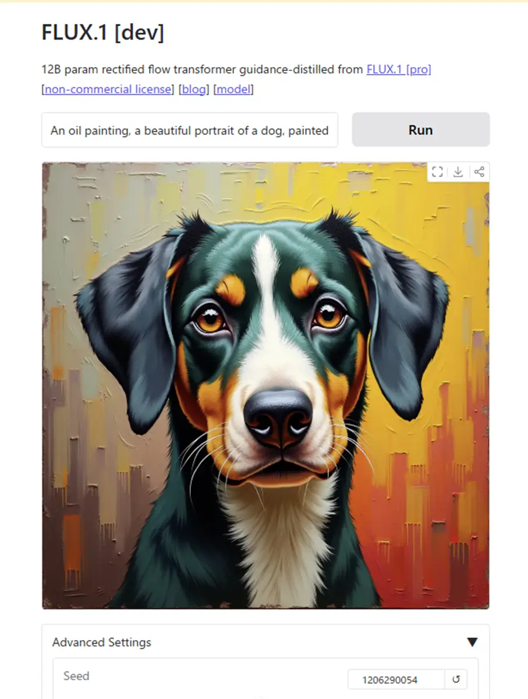528x699 pixels.
Task: Click the FLUX.1 [dev] page heading
Action: click(103, 33)
